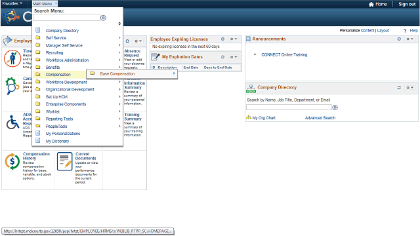Click the Company Directory search go icon
Image resolution: width=420 pixels, height=236 pixels.
click(x=335, y=108)
